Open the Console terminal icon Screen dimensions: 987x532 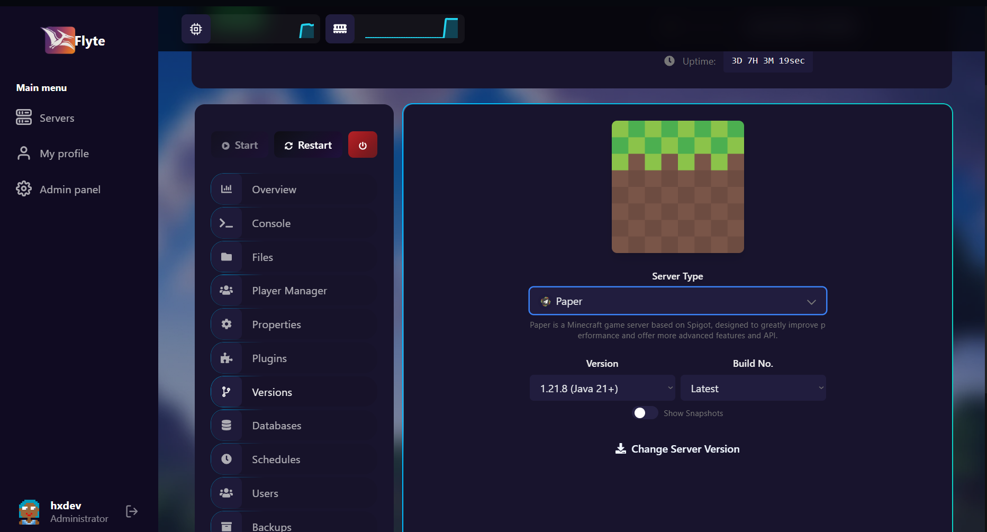[227, 223]
